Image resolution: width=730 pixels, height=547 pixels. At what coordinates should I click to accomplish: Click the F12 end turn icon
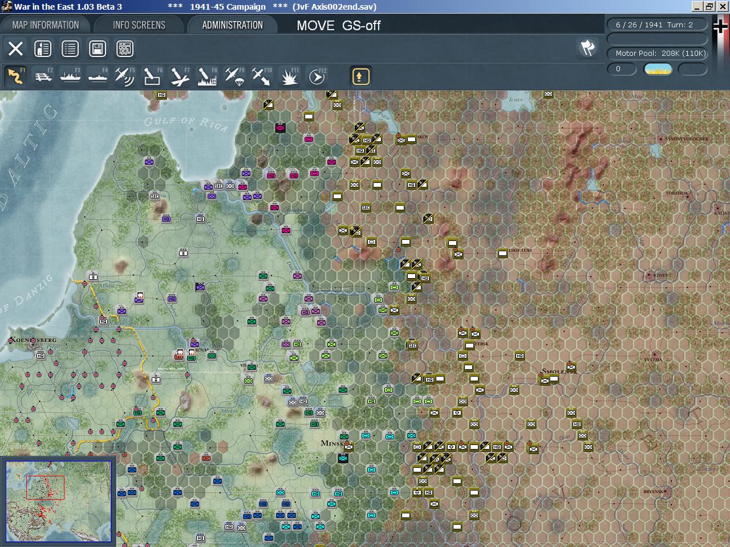[x=317, y=76]
